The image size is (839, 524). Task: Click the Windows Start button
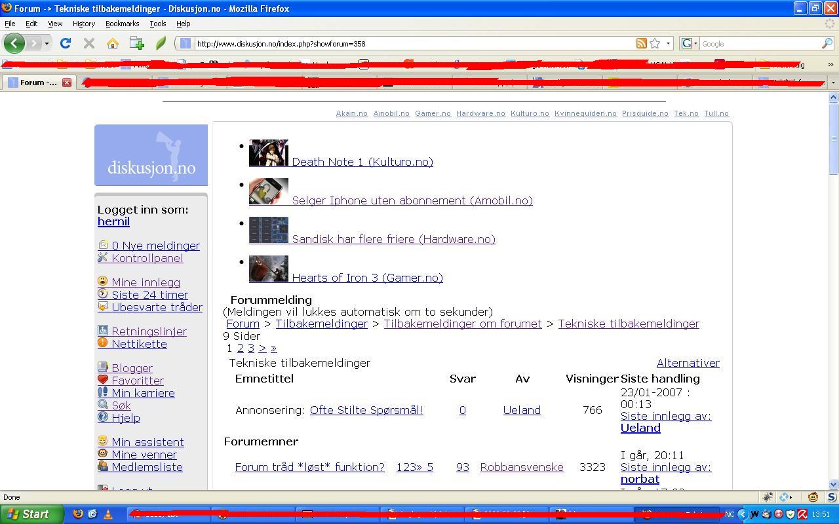(x=32, y=514)
